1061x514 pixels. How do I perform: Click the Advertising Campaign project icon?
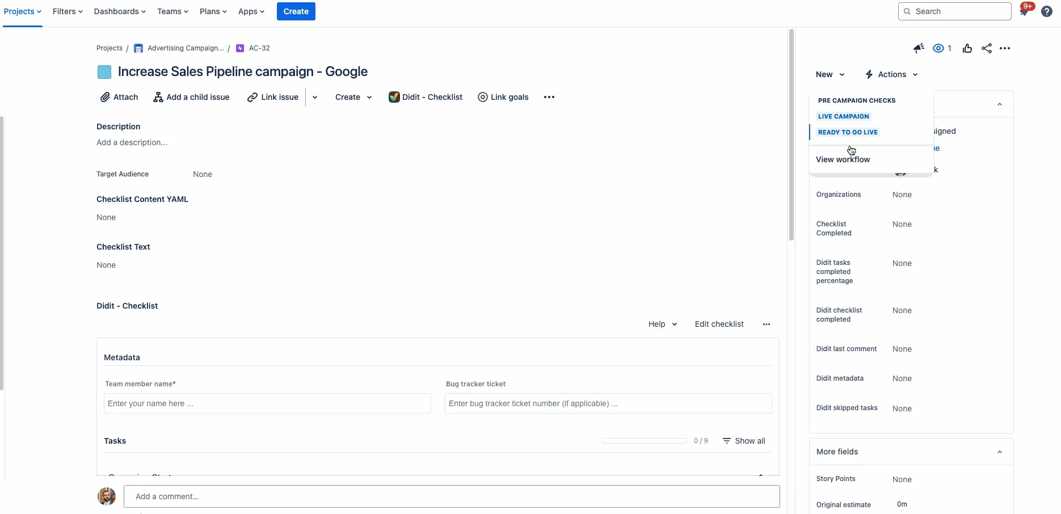click(138, 48)
